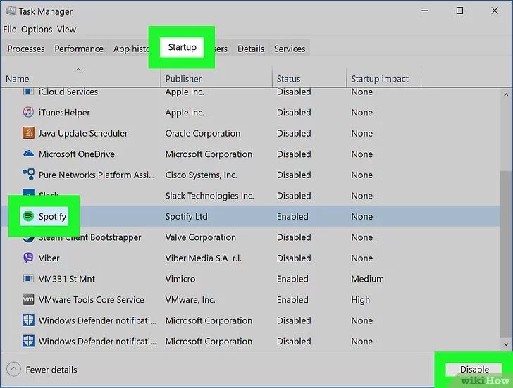Screen dimensions: 513x388
Task: Switch to the Processes tab
Action: pos(26,49)
